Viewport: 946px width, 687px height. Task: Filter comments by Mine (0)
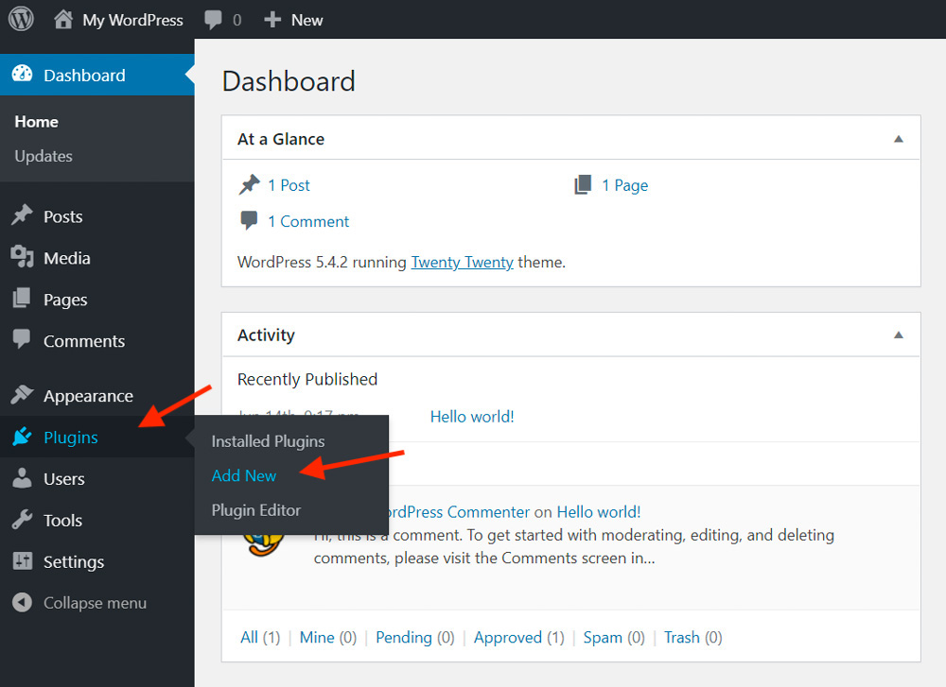click(x=327, y=638)
